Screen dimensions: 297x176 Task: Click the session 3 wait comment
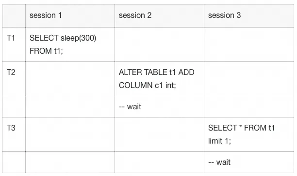point(219,162)
